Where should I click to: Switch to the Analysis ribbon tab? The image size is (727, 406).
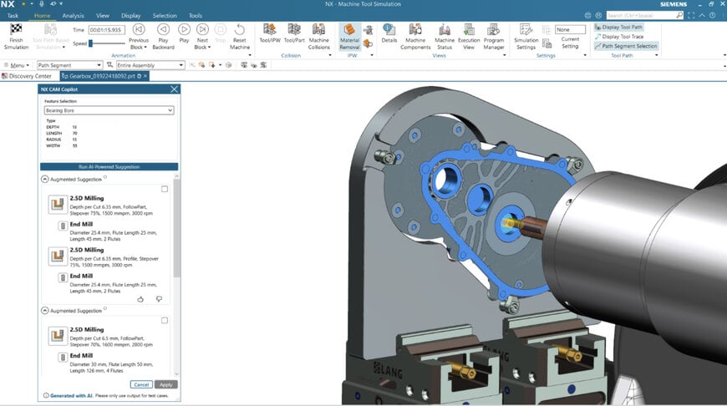pos(73,15)
